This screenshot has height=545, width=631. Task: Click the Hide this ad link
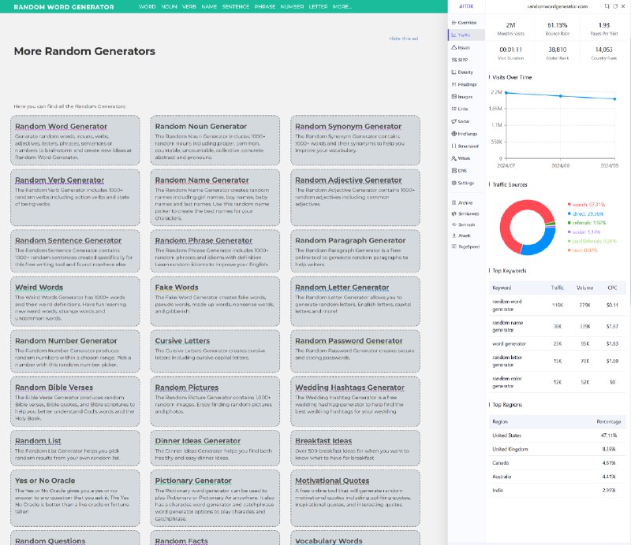coord(403,39)
